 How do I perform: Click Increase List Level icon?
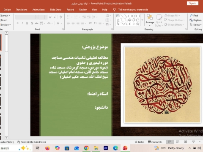(89, 17)
